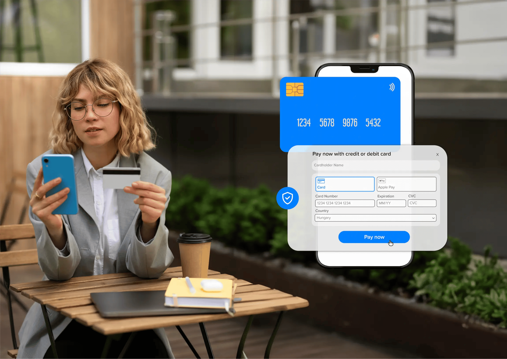
Task: Enter text in Cardholder Name field
Action: tap(374, 165)
